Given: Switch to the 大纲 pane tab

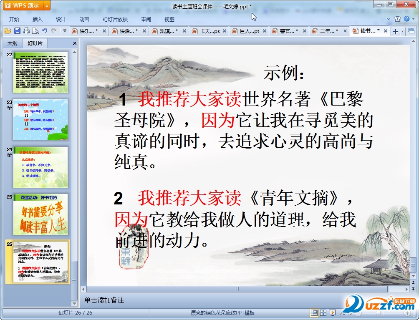Looking at the screenshot, I should pos(13,43).
